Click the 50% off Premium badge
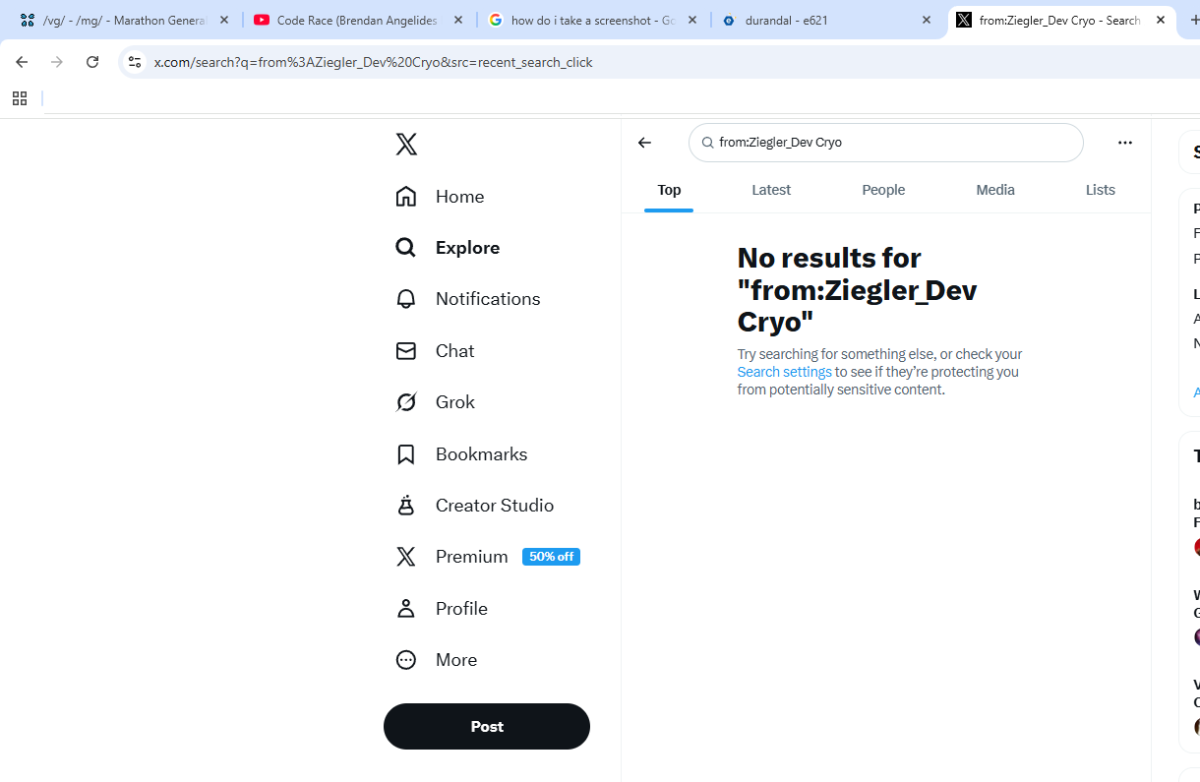This screenshot has width=1200, height=782. (x=551, y=557)
